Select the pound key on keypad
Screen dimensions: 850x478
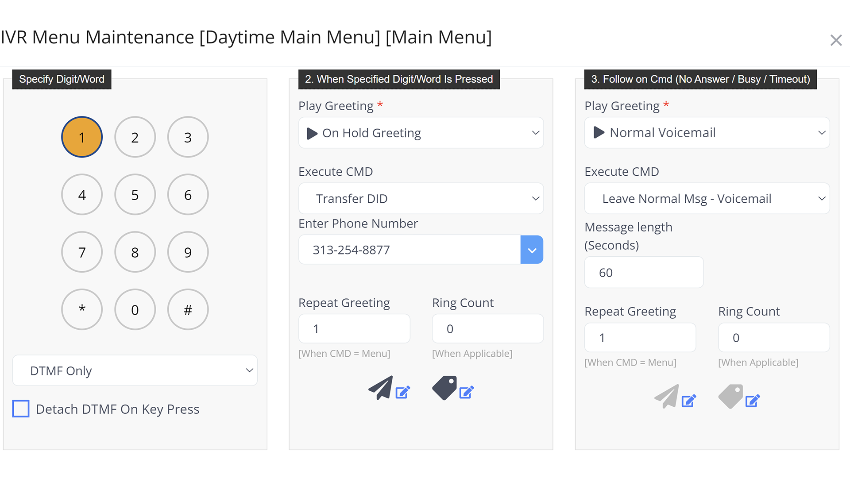[188, 309]
